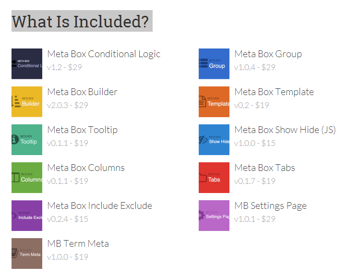Image resolution: width=348 pixels, height=278 pixels.
Task: Go to Meta Box Tooltip page
Action: (82, 130)
